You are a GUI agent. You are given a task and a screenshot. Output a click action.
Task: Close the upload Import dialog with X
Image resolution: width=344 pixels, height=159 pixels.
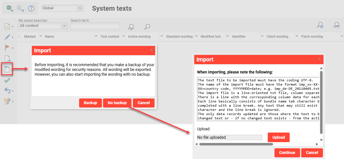click(x=320, y=59)
